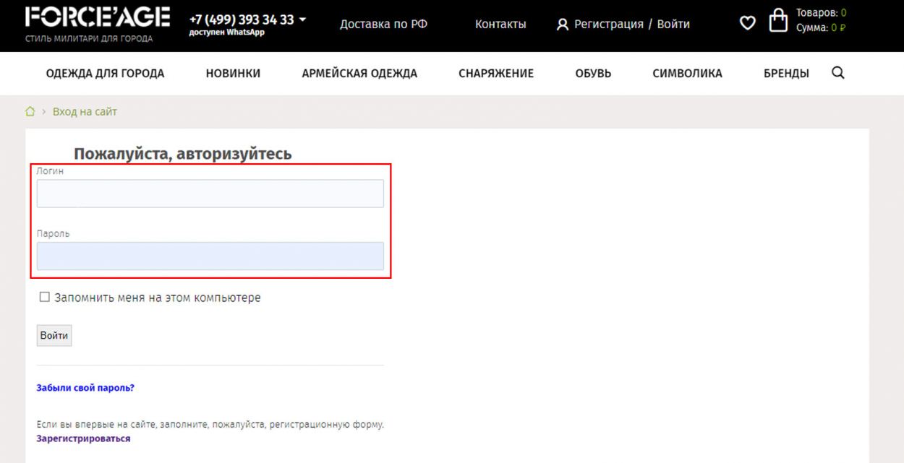Open the Армейская одежда menu
The width and height of the screenshot is (904, 463).
click(x=359, y=74)
